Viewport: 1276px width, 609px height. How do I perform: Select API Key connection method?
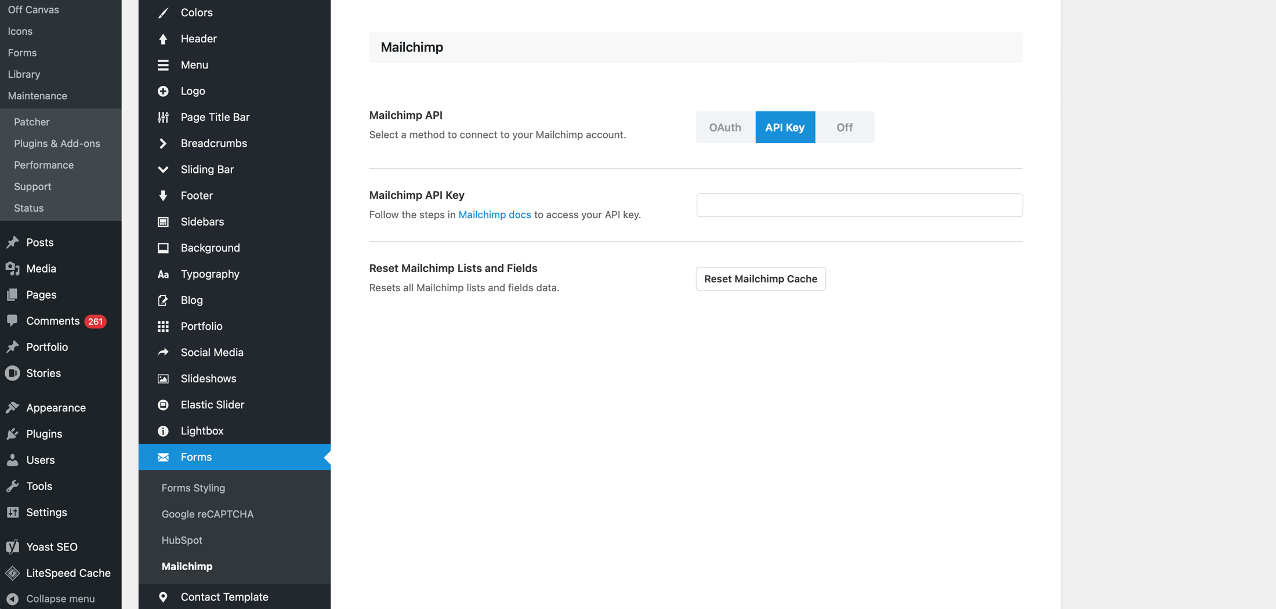point(785,127)
